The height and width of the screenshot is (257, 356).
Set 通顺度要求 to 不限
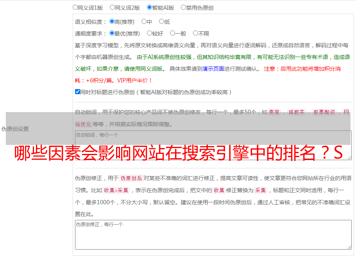195,33
